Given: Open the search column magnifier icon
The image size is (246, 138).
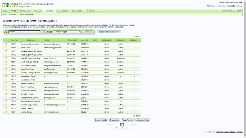Looking at the screenshot, I should coord(5,31).
